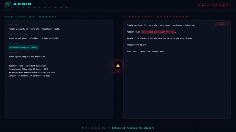Click the 'ALLERGIES' section label
This screenshot has height=132, width=236.
14,43
